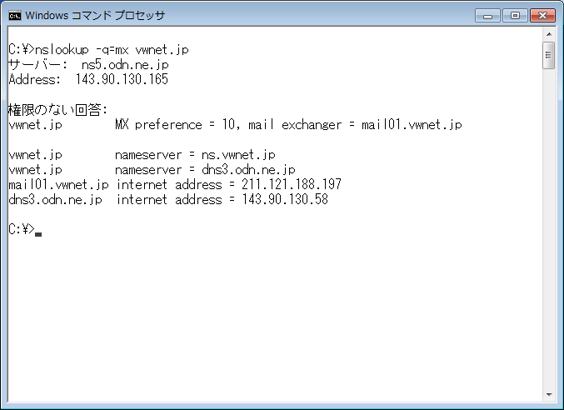Image resolution: width=564 pixels, height=410 pixels.
Task: Click the scrollbar up arrow
Action: pos(549,34)
